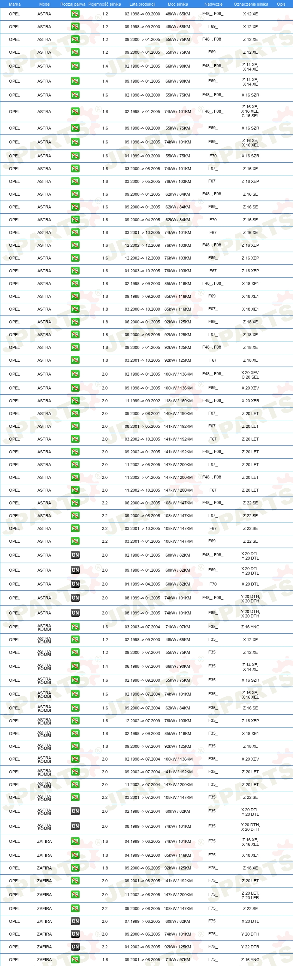Click petrol icon in Astra X 20 XER row
293x966 pixels.
(75, 401)
